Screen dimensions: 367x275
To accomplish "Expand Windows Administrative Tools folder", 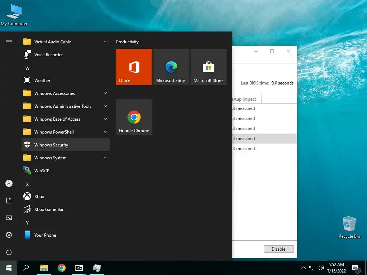I will (x=66, y=106).
